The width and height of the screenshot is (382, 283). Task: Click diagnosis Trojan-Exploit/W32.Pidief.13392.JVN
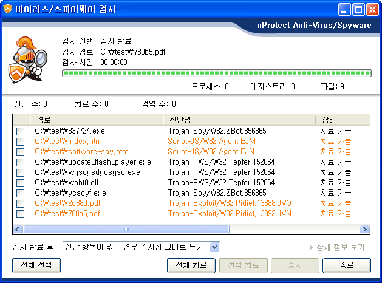[230, 214]
